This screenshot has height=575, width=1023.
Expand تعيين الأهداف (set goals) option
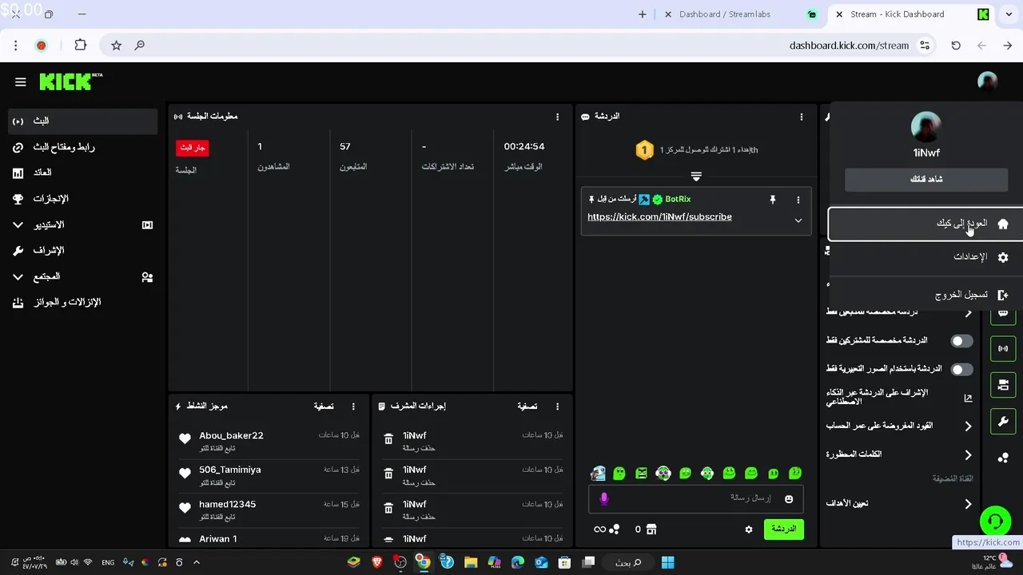(x=968, y=505)
